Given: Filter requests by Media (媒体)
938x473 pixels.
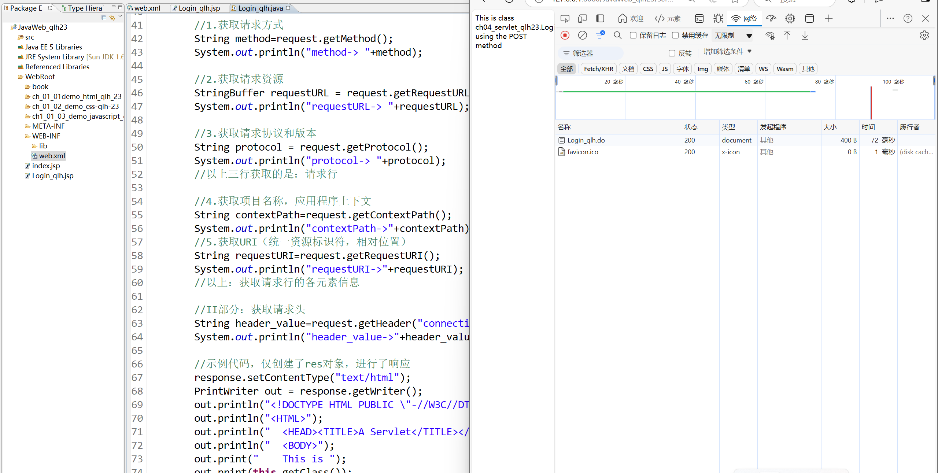Looking at the screenshot, I should click(723, 69).
